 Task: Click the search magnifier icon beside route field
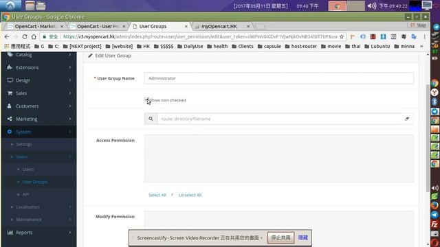[x=151, y=119]
